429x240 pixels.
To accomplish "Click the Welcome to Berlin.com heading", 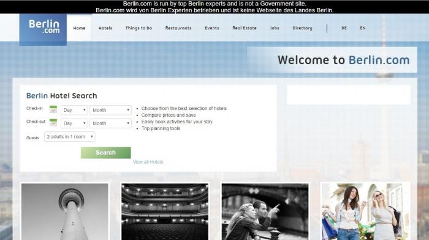I will coord(343,60).
